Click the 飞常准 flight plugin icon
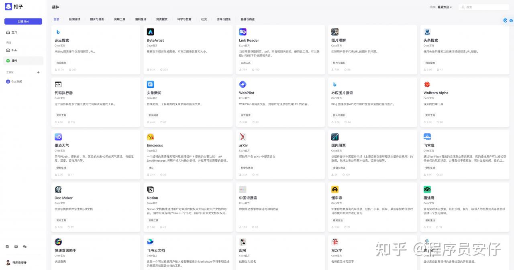 click(x=427, y=137)
